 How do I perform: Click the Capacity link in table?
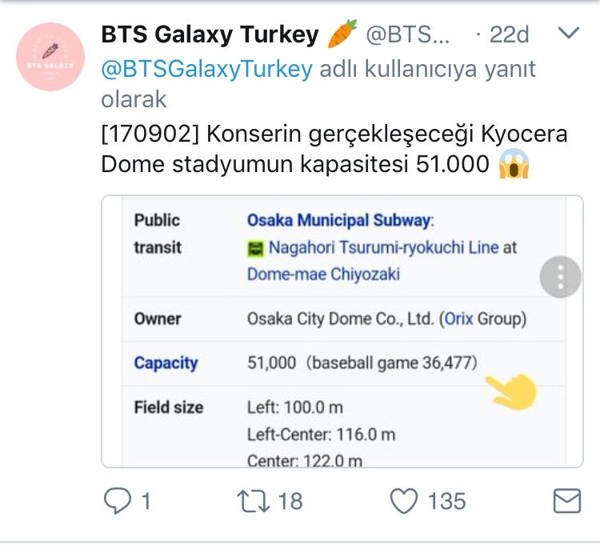(x=166, y=363)
